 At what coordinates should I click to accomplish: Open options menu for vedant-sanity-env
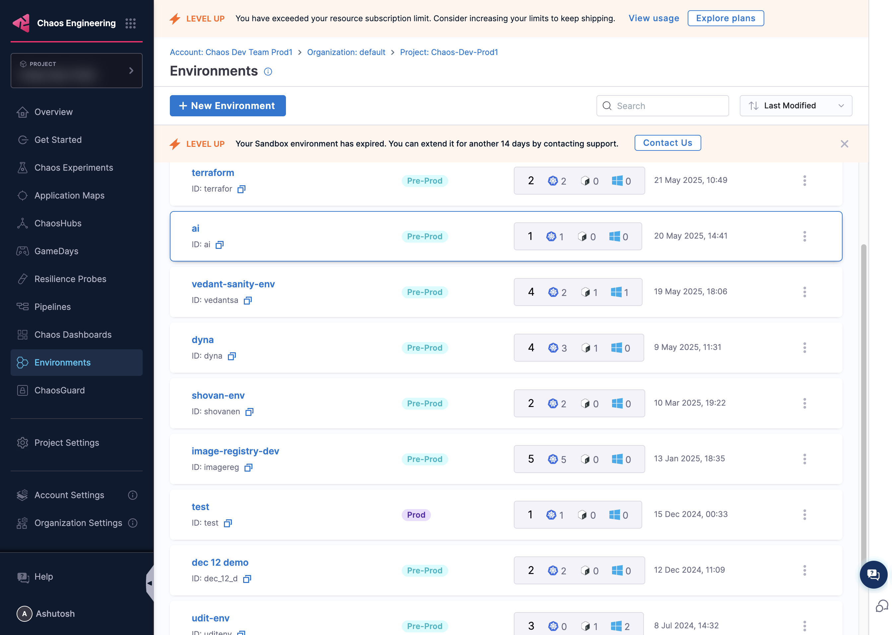804,292
